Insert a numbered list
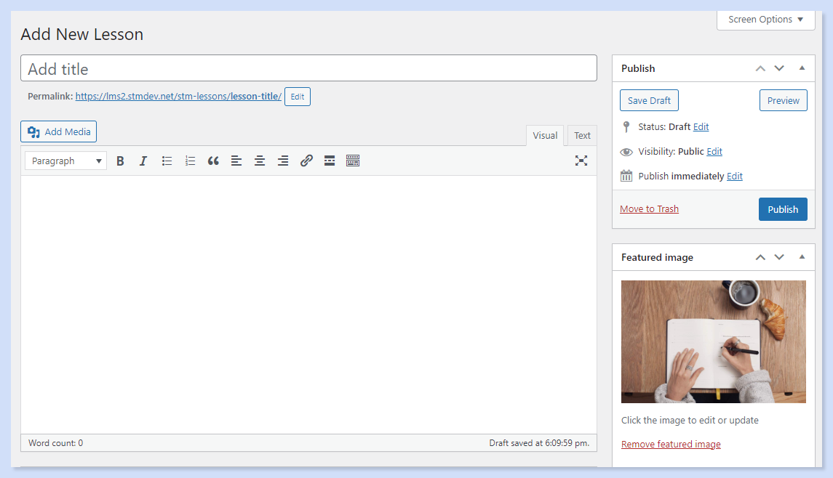This screenshot has height=478, width=833. pyautogui.click(x=190, y=161)
